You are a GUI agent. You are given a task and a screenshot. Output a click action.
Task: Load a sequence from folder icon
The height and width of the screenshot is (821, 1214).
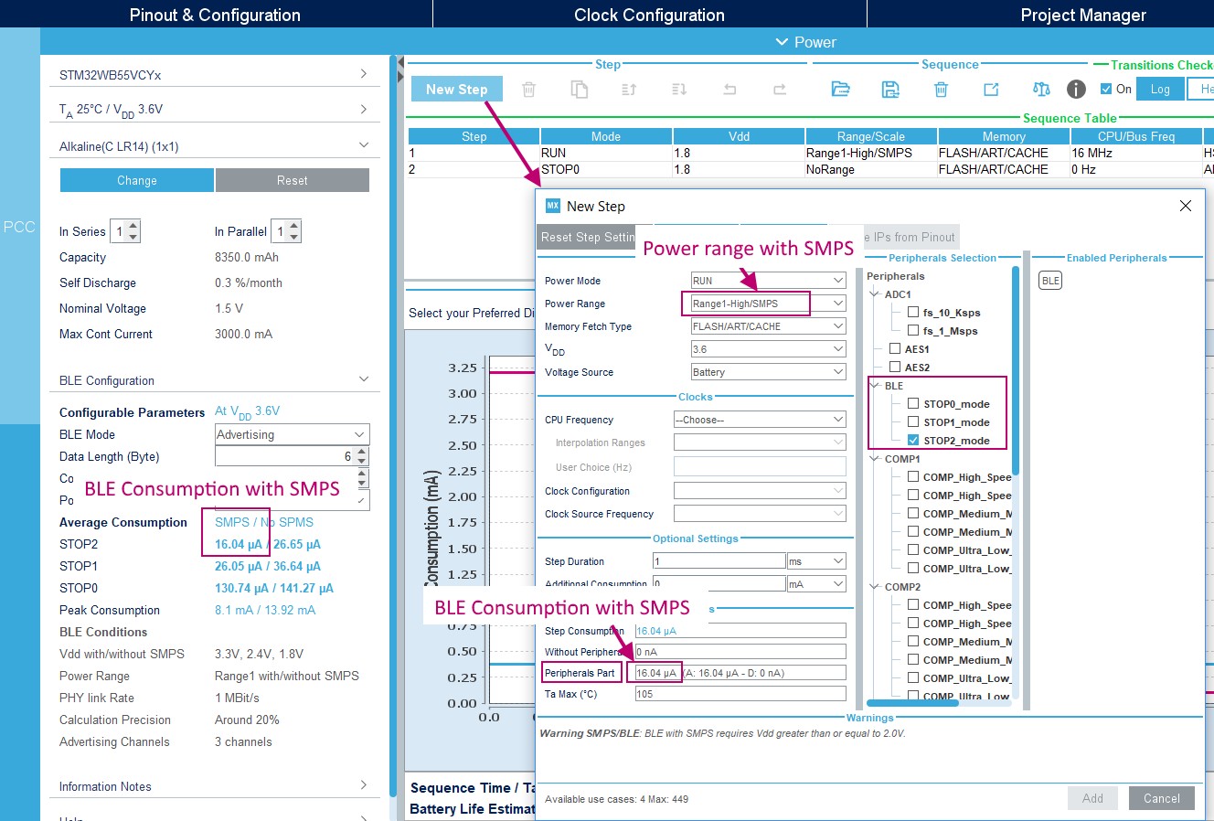pos(840,89)
